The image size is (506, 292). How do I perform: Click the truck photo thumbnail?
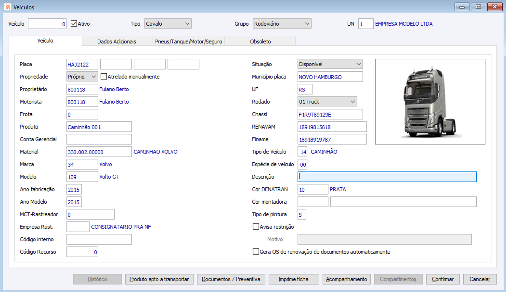430,102
